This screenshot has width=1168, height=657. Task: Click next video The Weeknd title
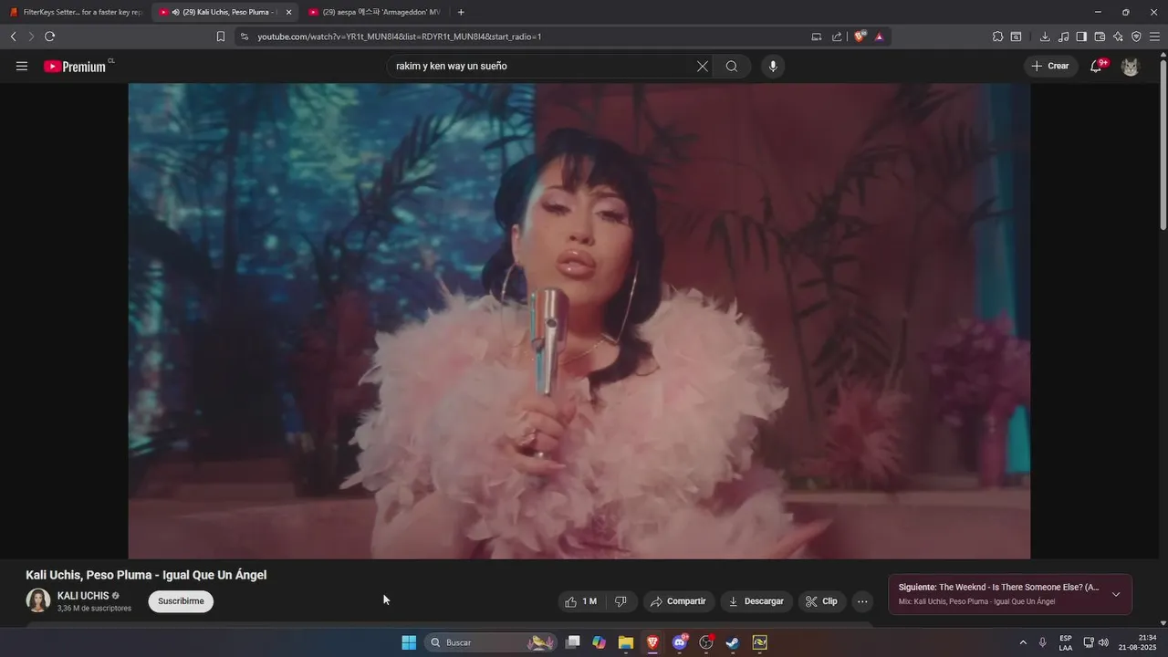1019,588
